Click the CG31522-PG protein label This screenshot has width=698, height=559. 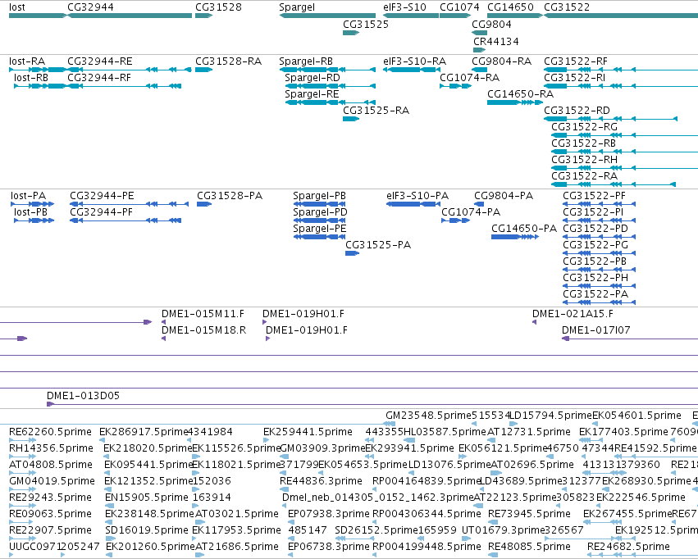[x=595, y=245]
